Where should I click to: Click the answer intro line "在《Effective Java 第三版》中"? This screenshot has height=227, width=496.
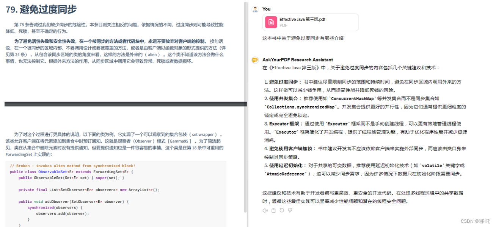click(351, 68)
